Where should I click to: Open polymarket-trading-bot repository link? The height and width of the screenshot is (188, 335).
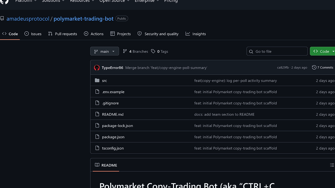pos(83,19)
